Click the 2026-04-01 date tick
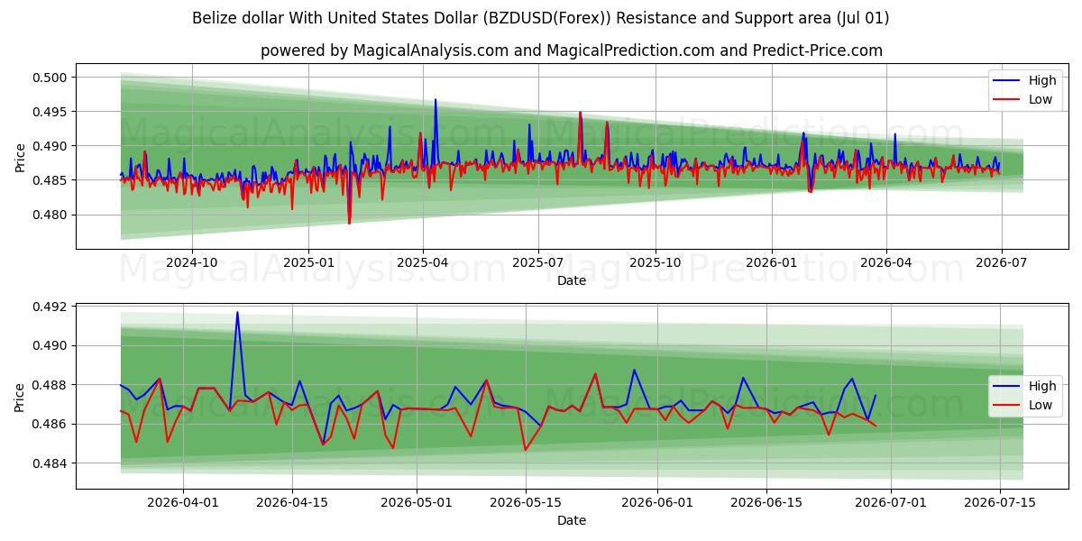The width and height of the screenshot is (1082, 541). click(x=183, y=501)
